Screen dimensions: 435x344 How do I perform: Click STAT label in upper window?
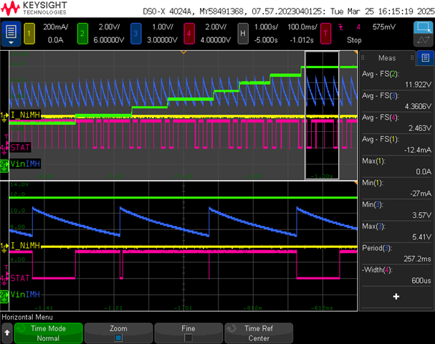(19, 148)
